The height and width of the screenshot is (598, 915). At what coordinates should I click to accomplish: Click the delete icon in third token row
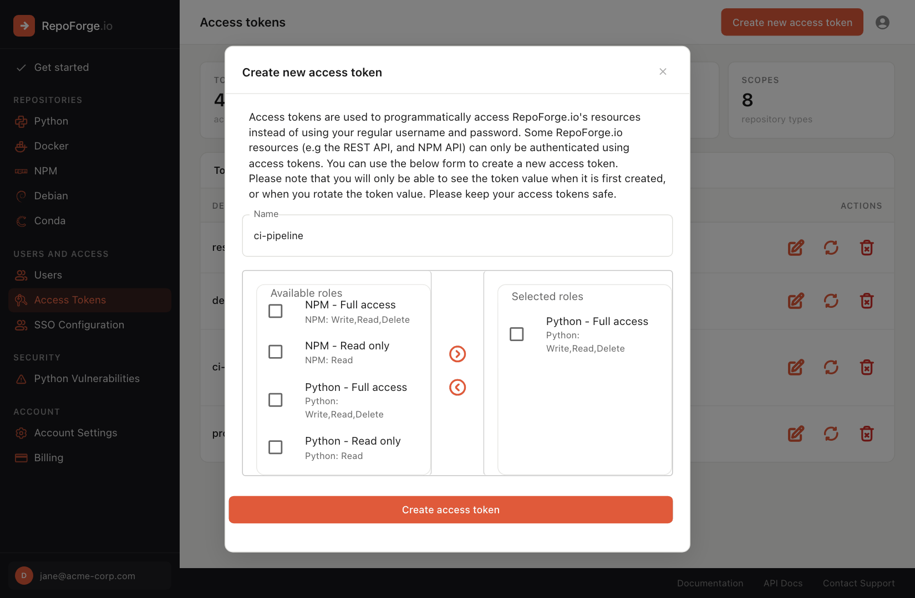click(867, 367)
